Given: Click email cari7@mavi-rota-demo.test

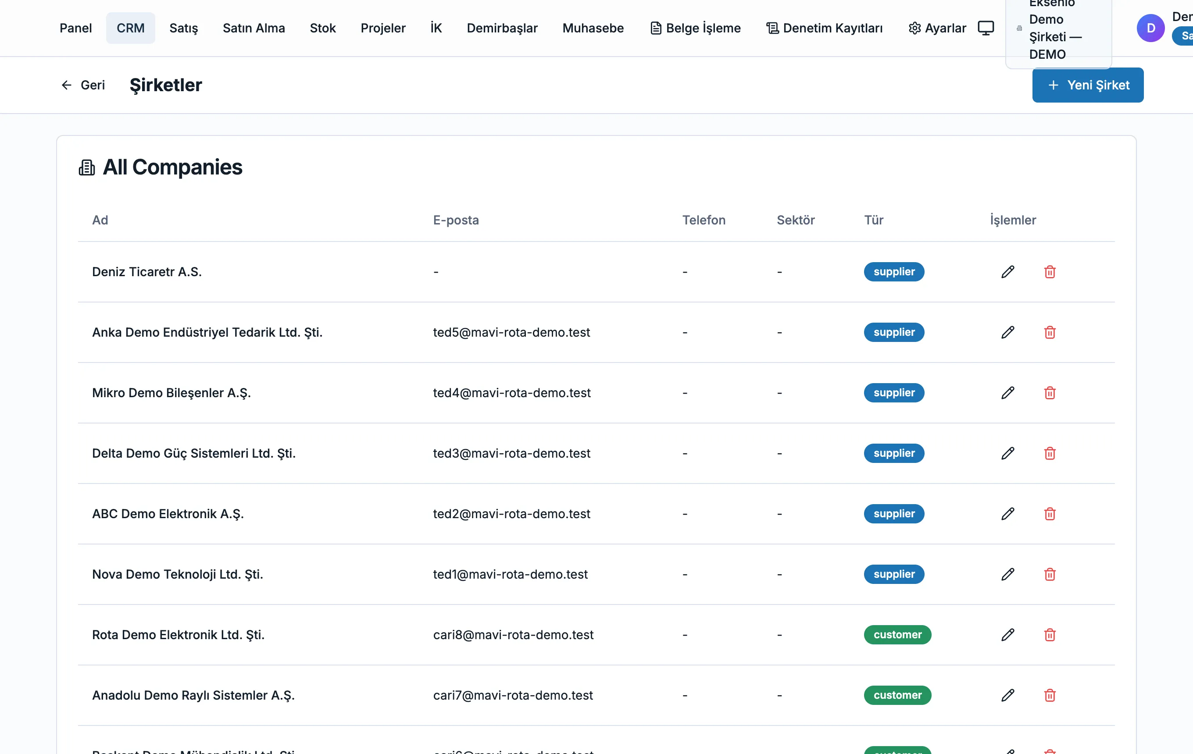Looking at the screenshot, I should click(x=513, y=695).
